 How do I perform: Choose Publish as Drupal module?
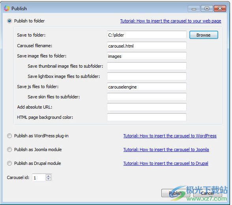(x=9, y=163)
